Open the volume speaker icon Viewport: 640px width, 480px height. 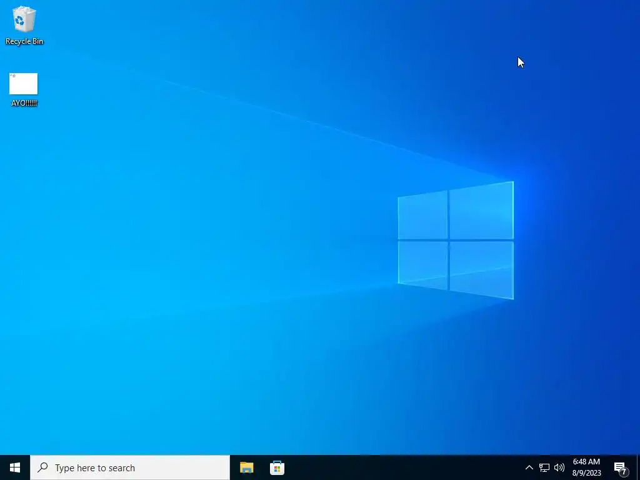point(559,467)
